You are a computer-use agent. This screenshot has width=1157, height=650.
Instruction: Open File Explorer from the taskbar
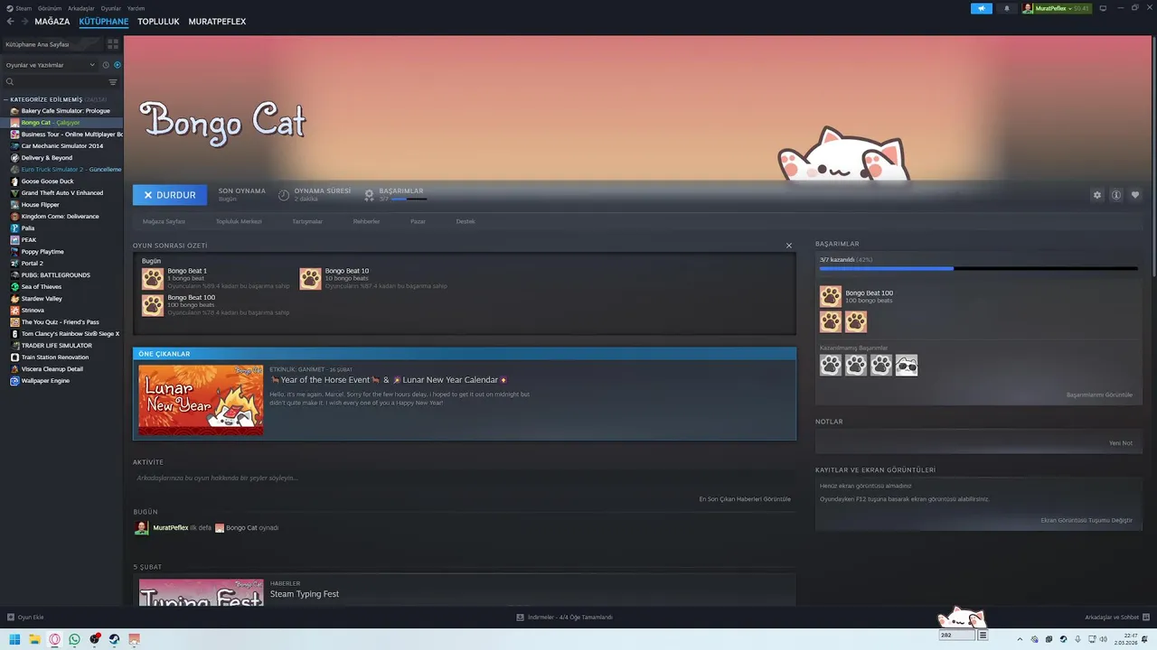[34, 639]
